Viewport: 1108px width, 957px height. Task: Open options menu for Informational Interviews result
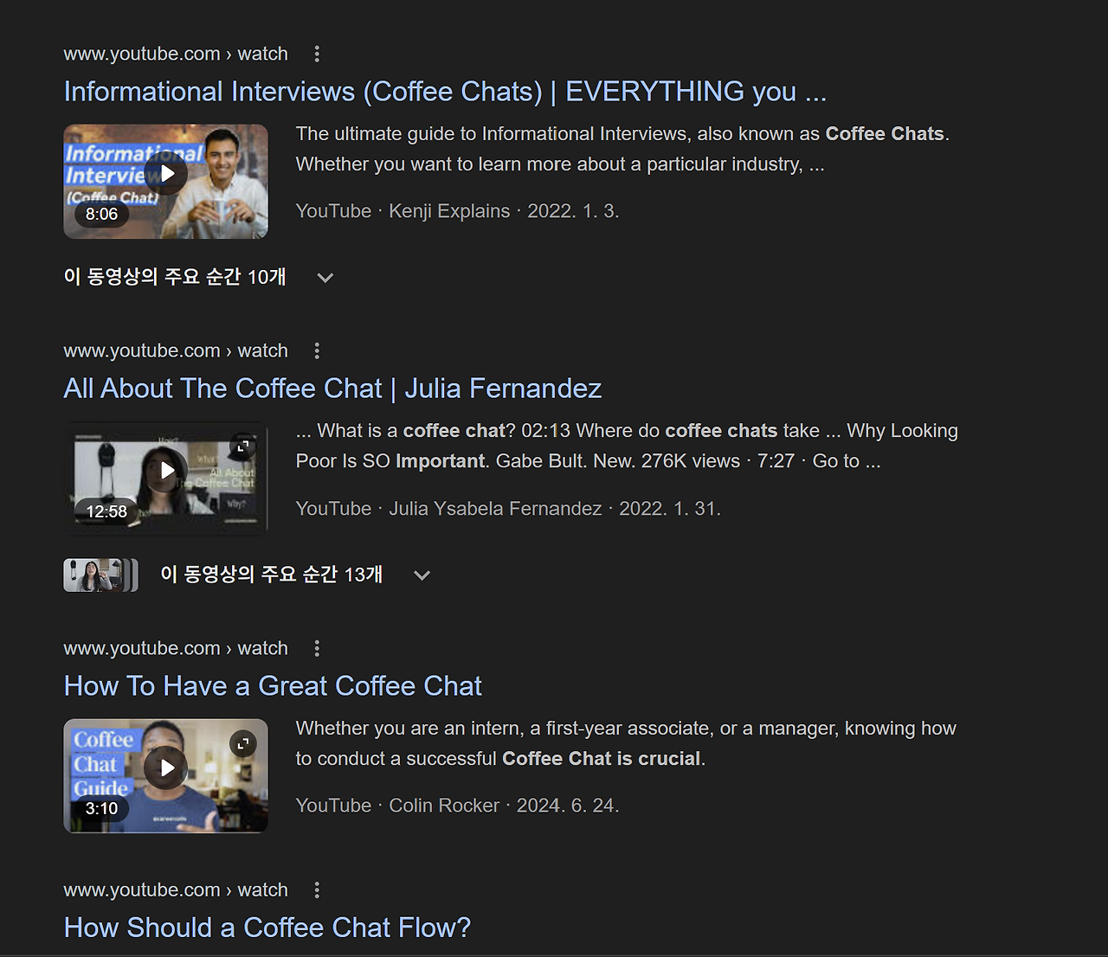click(317, 55)
